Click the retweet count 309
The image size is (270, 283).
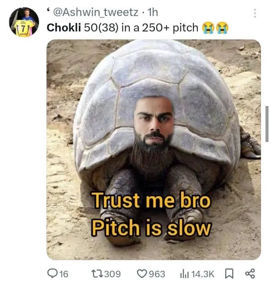[112, 274]
